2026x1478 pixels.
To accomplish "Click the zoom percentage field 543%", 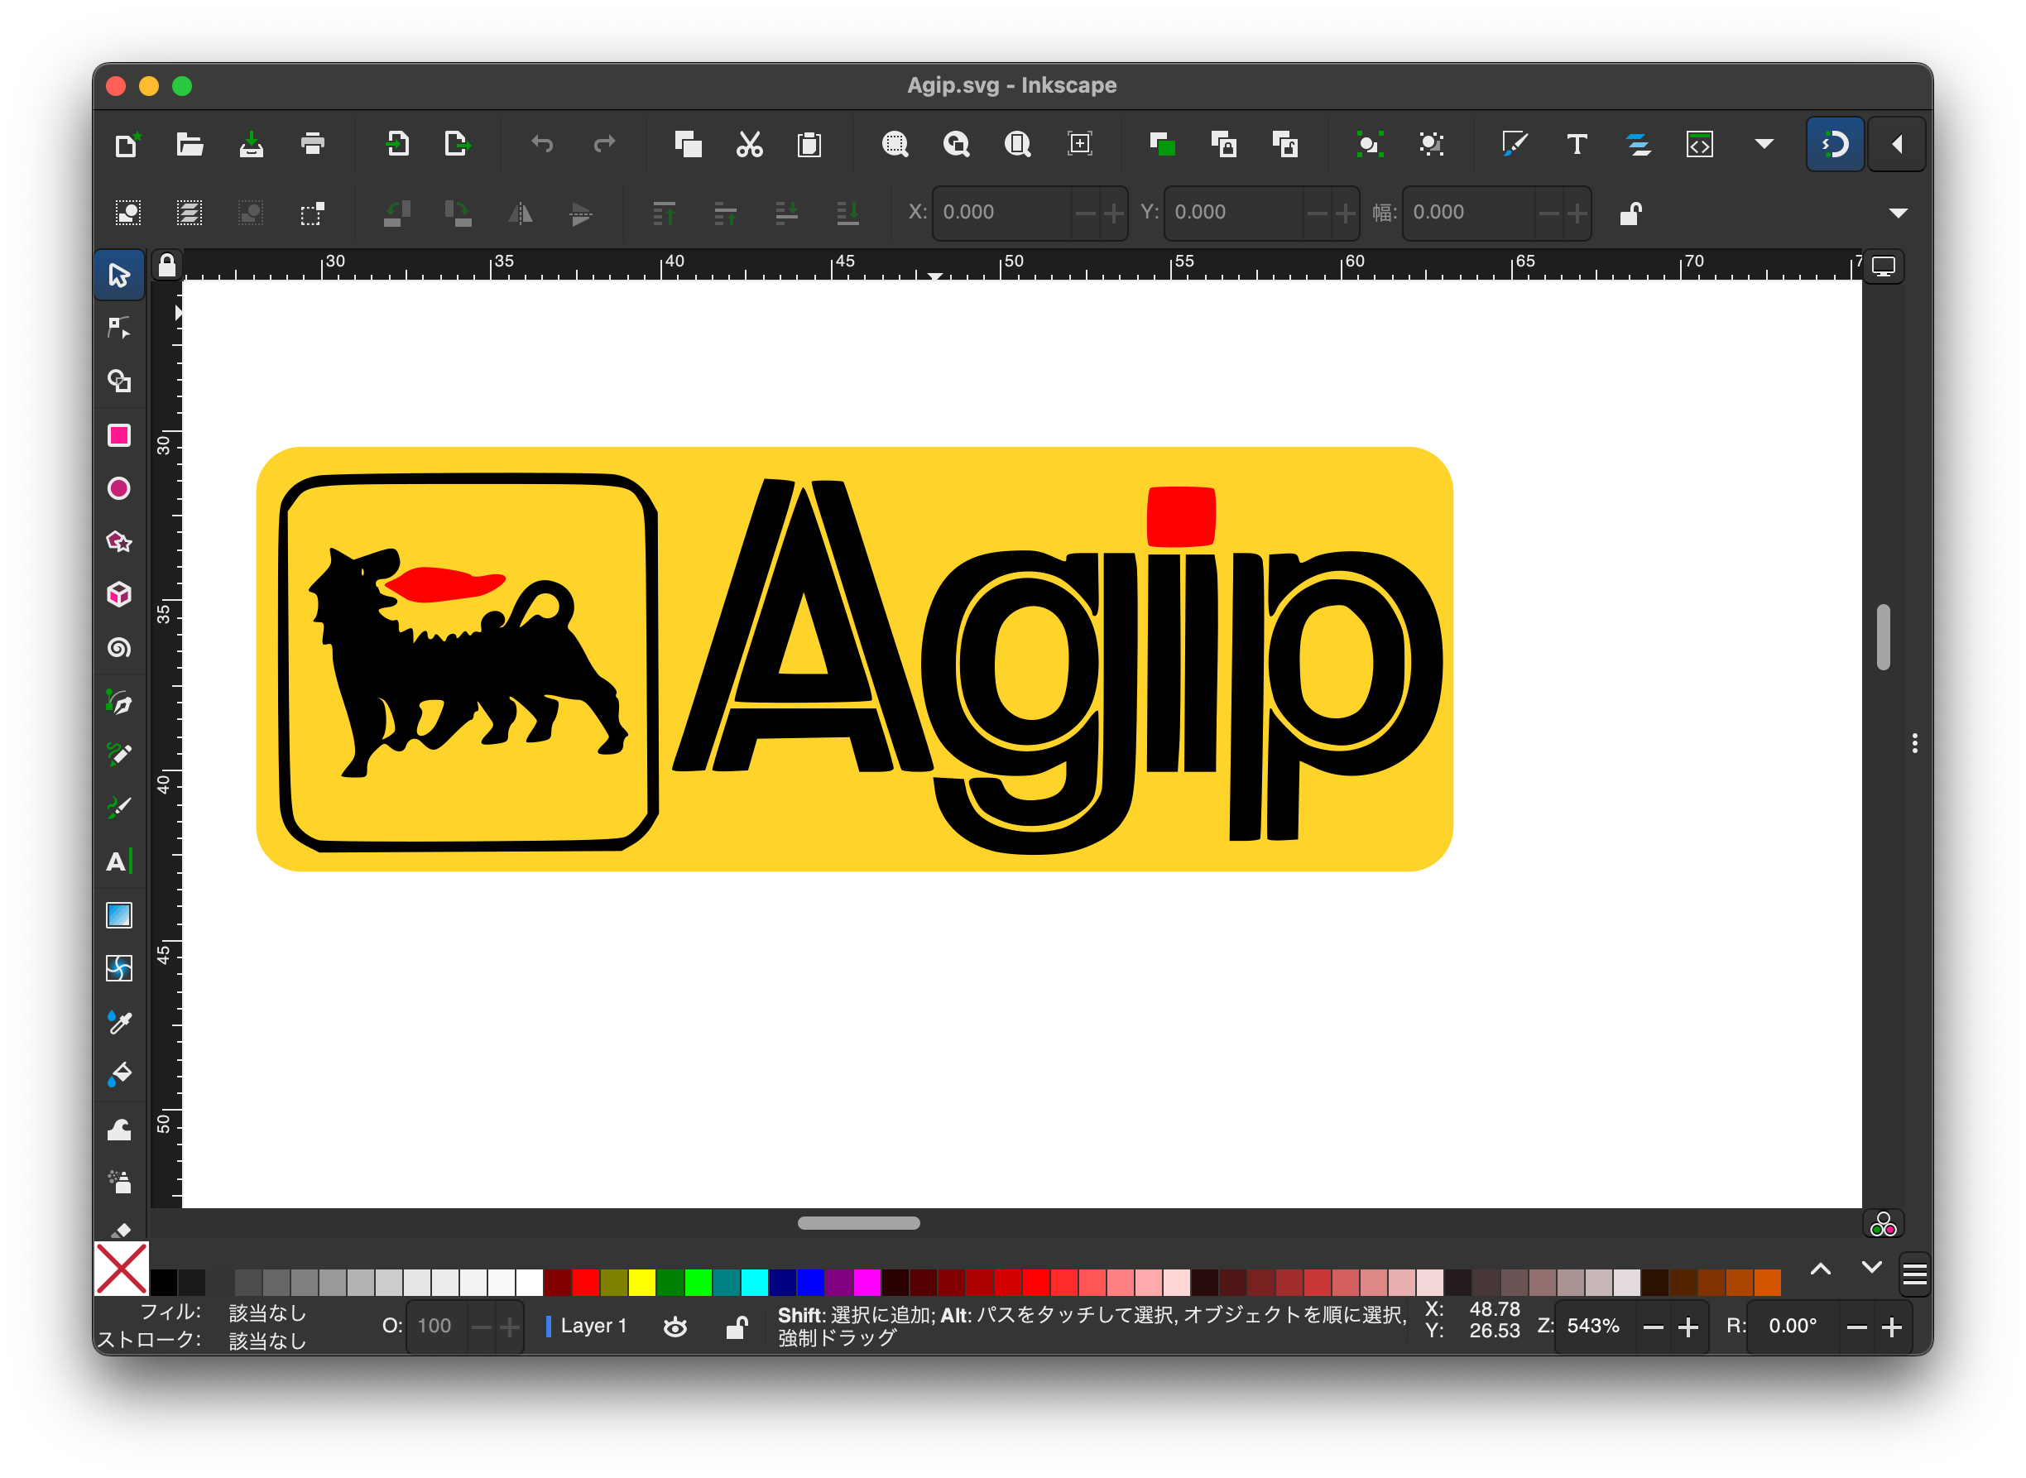I will (x=1593, y=1327).
